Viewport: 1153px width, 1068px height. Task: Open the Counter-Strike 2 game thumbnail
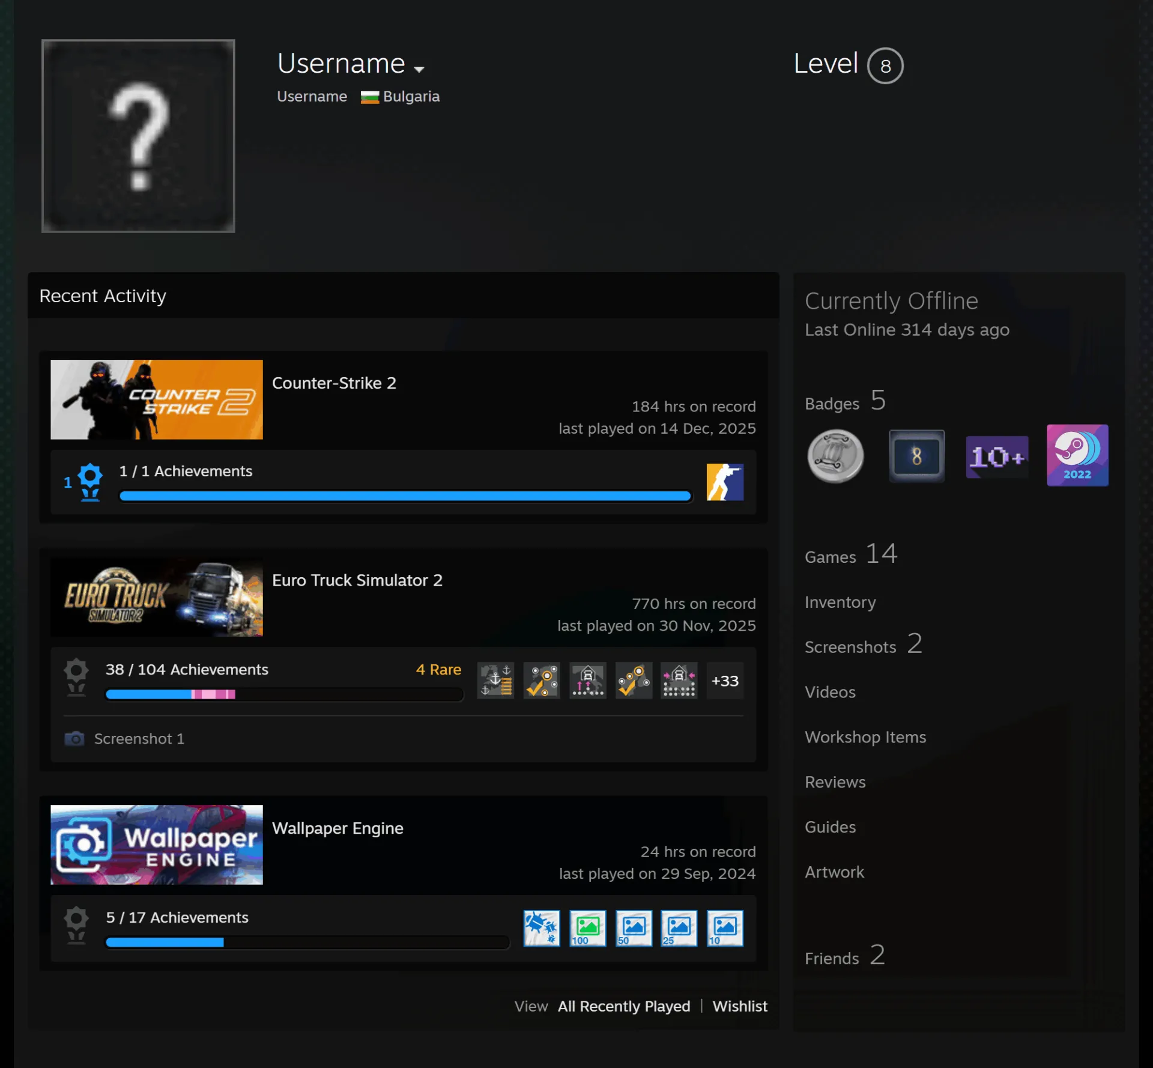pos(156,399)
